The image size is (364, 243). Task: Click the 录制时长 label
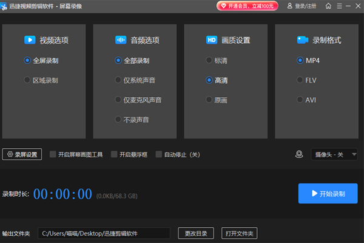[16, 194]
